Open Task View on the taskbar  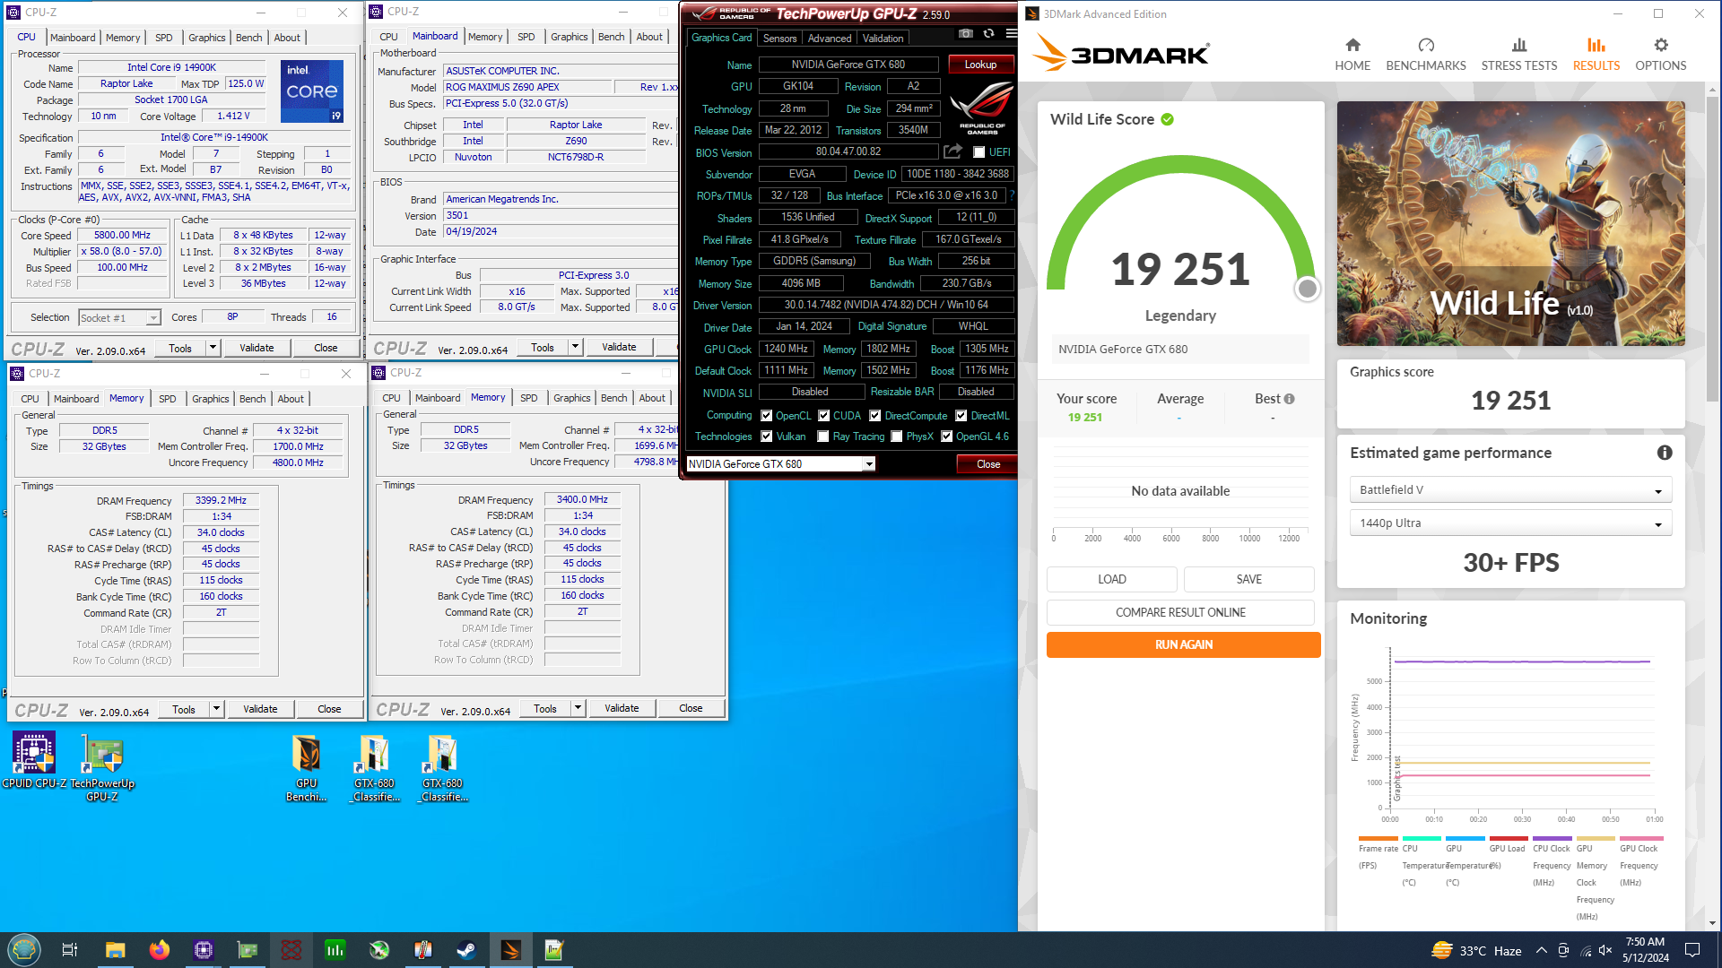pyautogui.click(x=69, y=950)
